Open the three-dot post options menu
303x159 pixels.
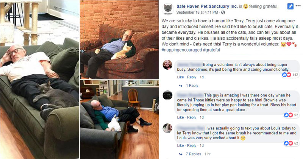tap(298, 6)
